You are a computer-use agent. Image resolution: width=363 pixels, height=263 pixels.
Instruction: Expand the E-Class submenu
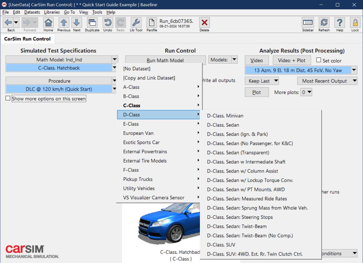point(159,124)
